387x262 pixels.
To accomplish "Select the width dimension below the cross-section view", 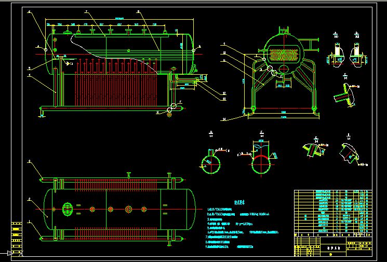I will pyautogui.click(x=284, y=117).
